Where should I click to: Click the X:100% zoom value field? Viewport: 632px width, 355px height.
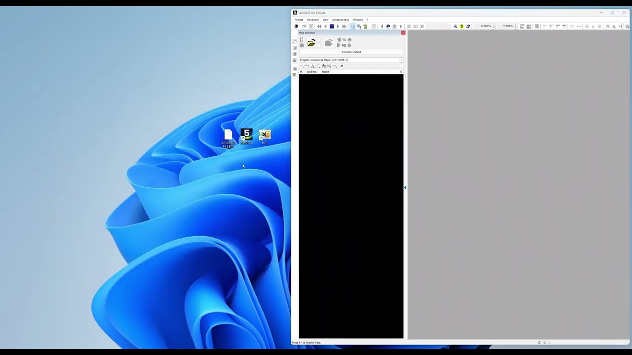[486, 26]
